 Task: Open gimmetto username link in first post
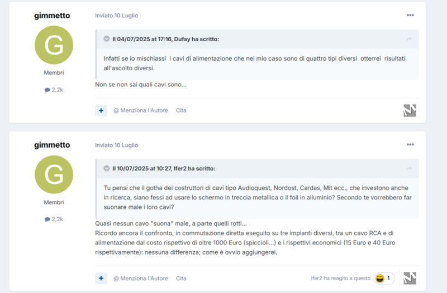click(53, 16)
